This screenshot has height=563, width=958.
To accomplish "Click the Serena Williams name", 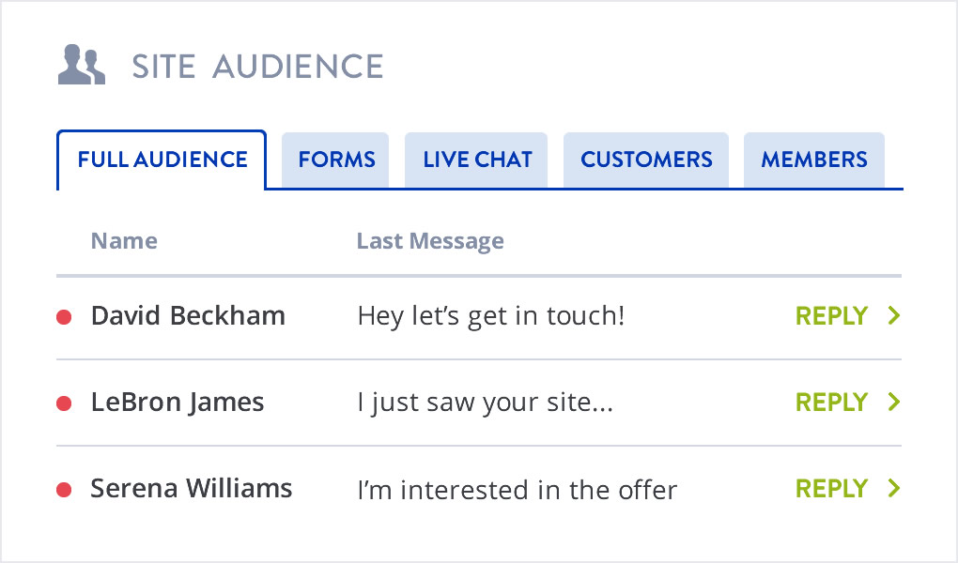I will coord(191,489).
